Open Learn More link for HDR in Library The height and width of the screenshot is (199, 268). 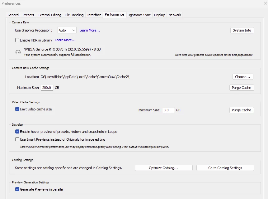click(65, 40)
